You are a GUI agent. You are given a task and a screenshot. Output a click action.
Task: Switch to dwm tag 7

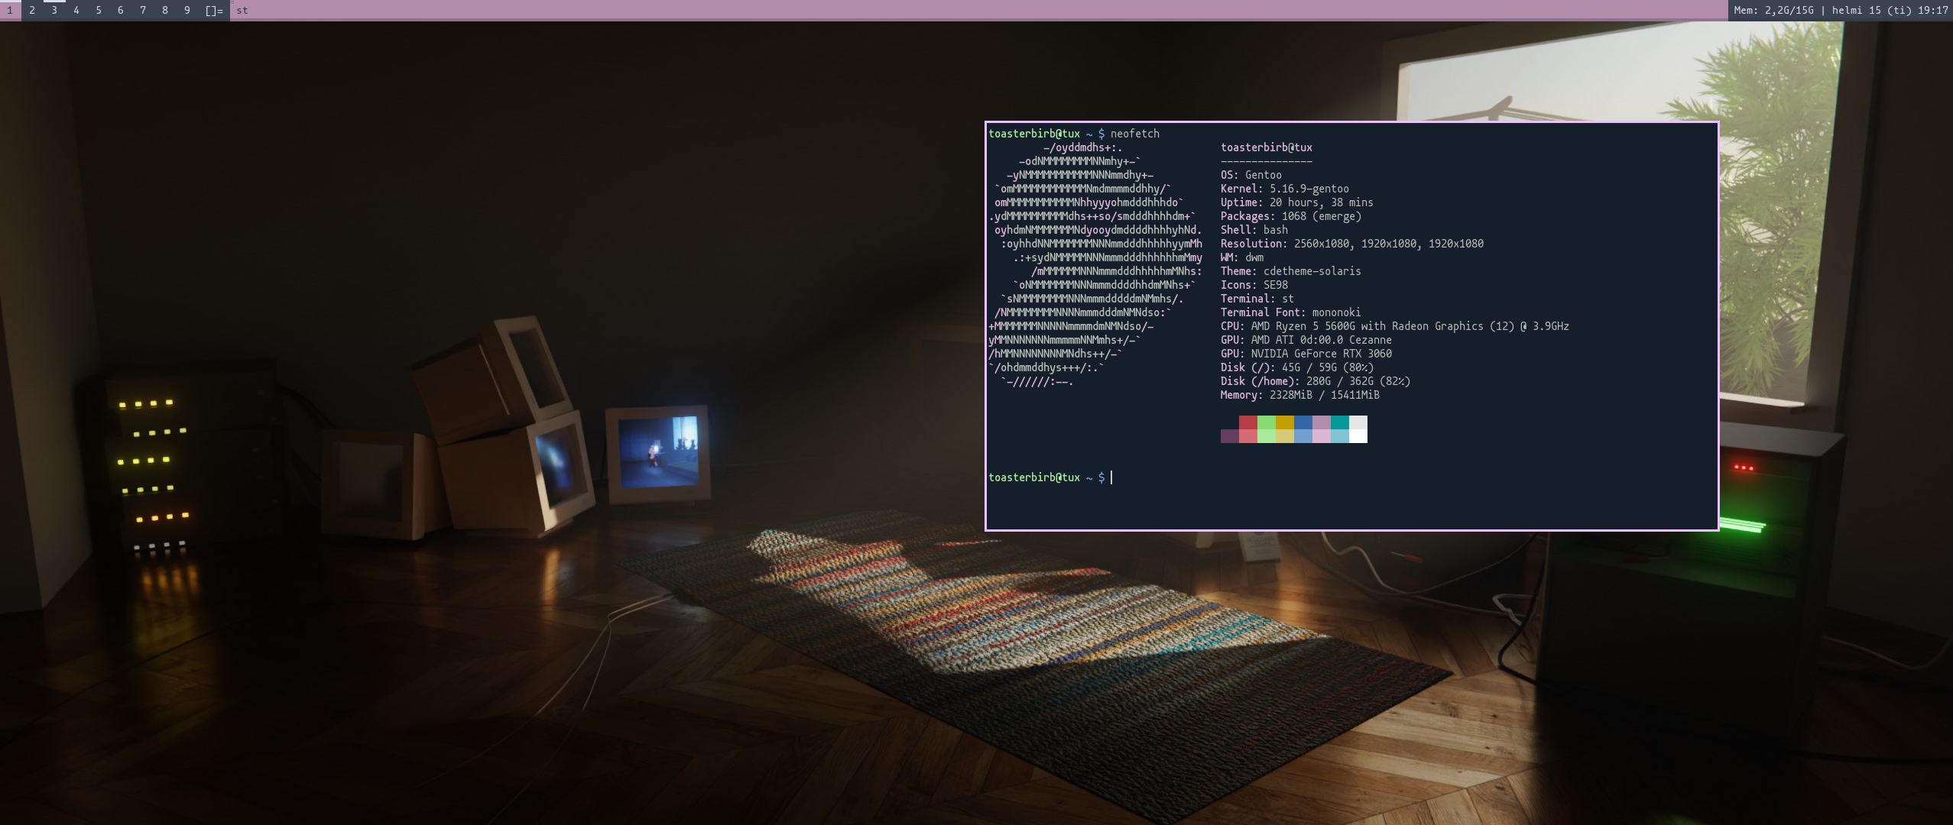(143, 10)
